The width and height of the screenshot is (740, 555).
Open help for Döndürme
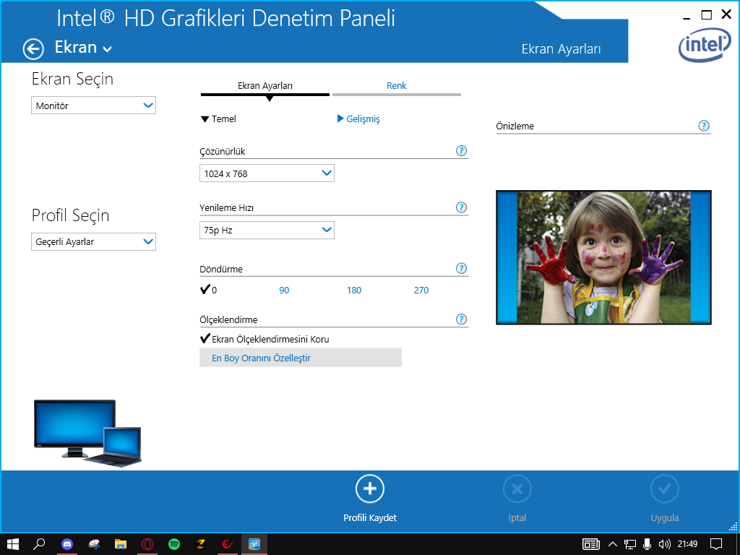(461, 269)
